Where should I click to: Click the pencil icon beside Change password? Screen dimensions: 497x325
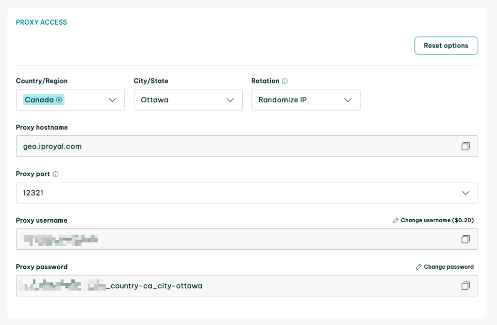point(418,267)
